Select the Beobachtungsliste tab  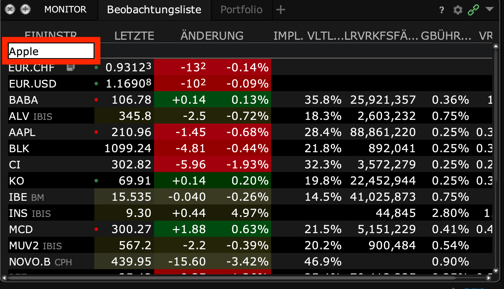tap(154, 10)
